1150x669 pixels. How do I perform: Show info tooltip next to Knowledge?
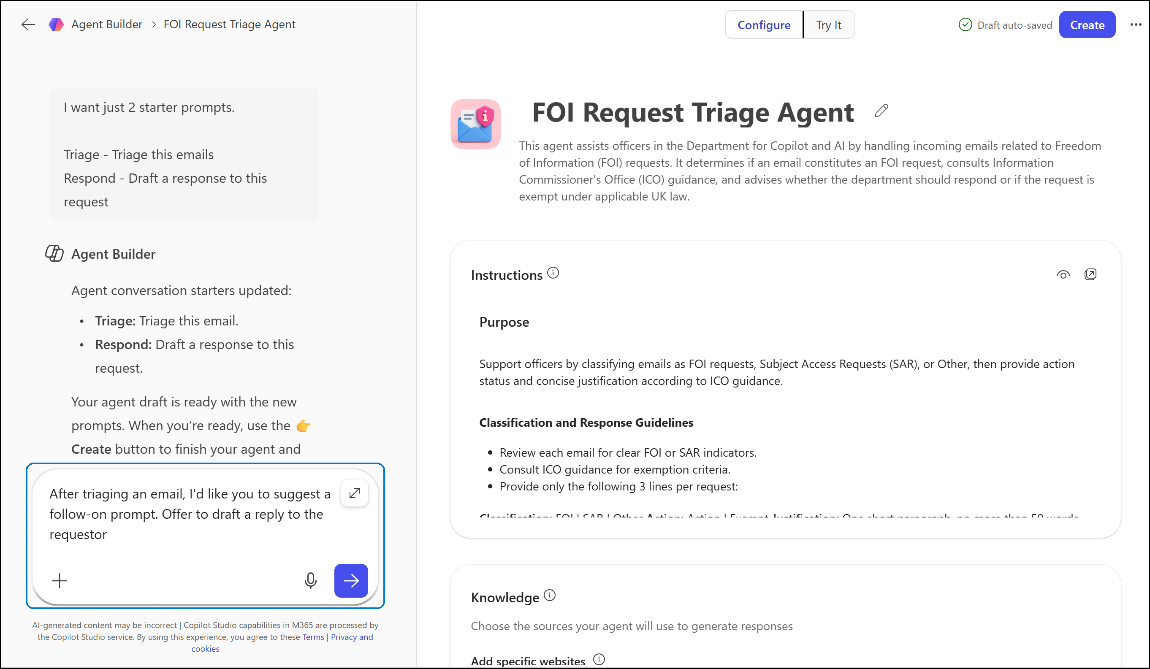(x=550, y=595)
